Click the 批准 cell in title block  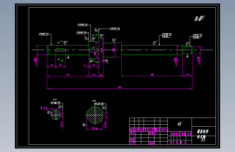[152, 143]
